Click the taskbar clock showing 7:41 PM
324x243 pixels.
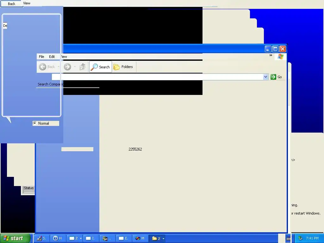(x=312, y=238)
